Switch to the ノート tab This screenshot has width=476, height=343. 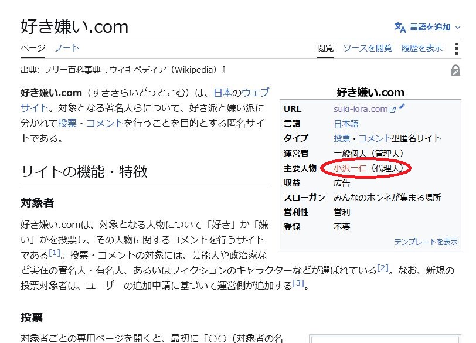(x=67, y=48)
